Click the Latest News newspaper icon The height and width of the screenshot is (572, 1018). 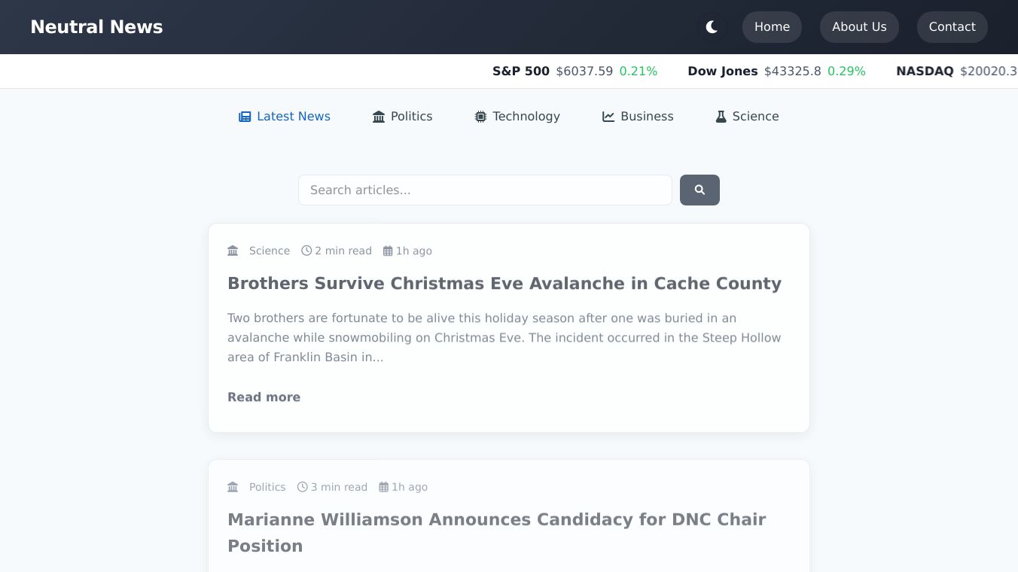coord(245,117)
